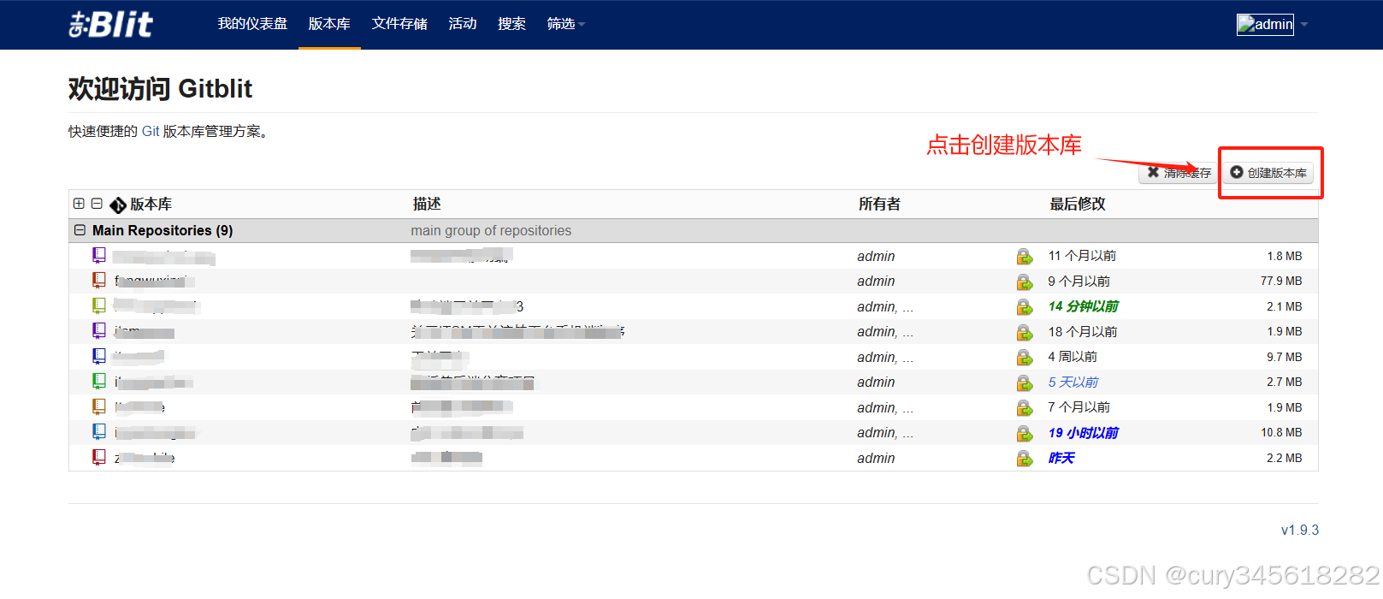Click the lock icon beside 11 个月以前

pos(1024,257)
